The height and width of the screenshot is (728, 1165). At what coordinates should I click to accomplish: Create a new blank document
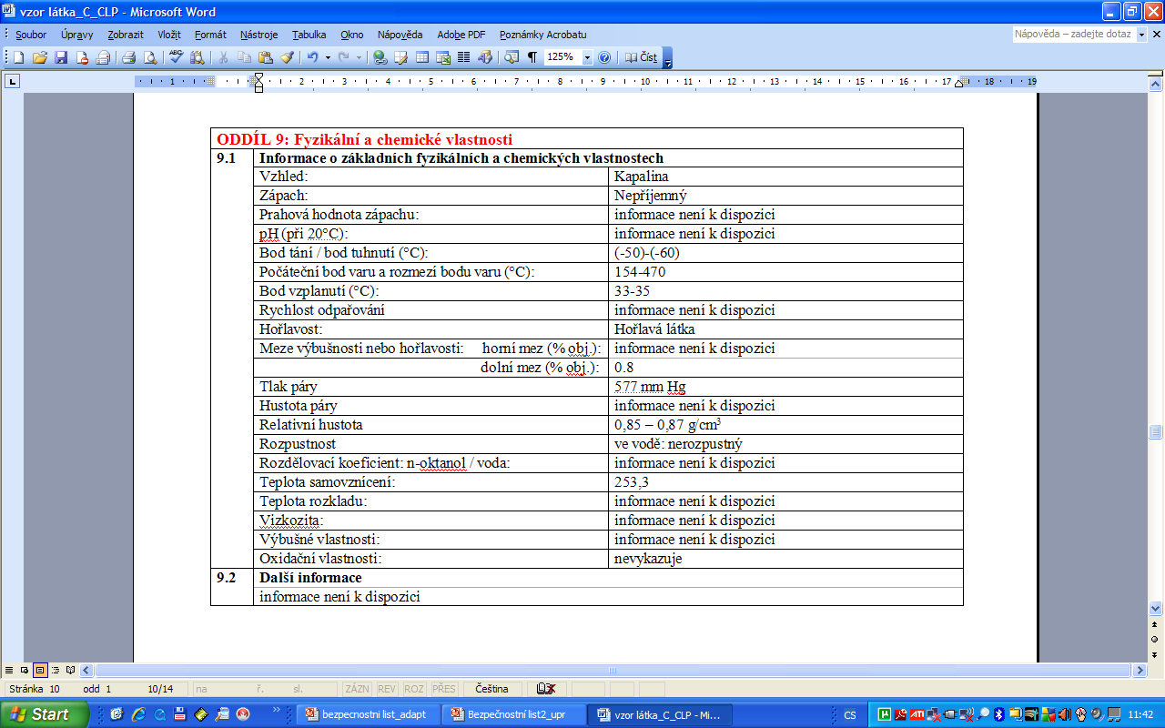point(18,57)
